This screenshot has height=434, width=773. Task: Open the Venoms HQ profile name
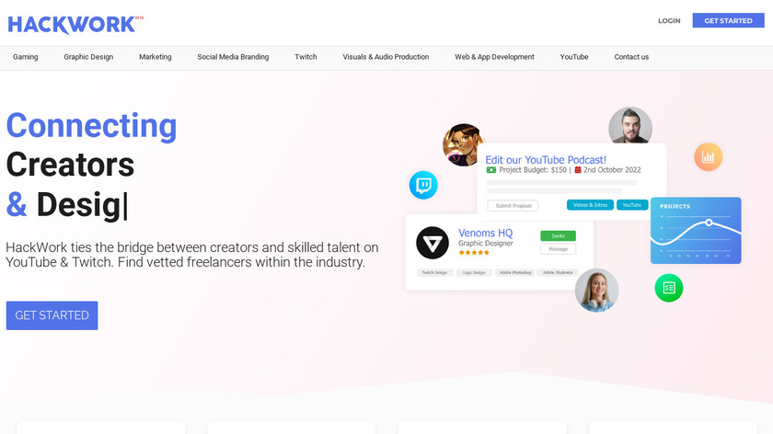486,233
